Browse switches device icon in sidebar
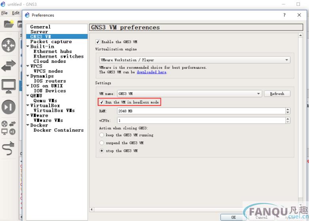The width and height of the screenshot is (309, 221). (x=8, y=66)
